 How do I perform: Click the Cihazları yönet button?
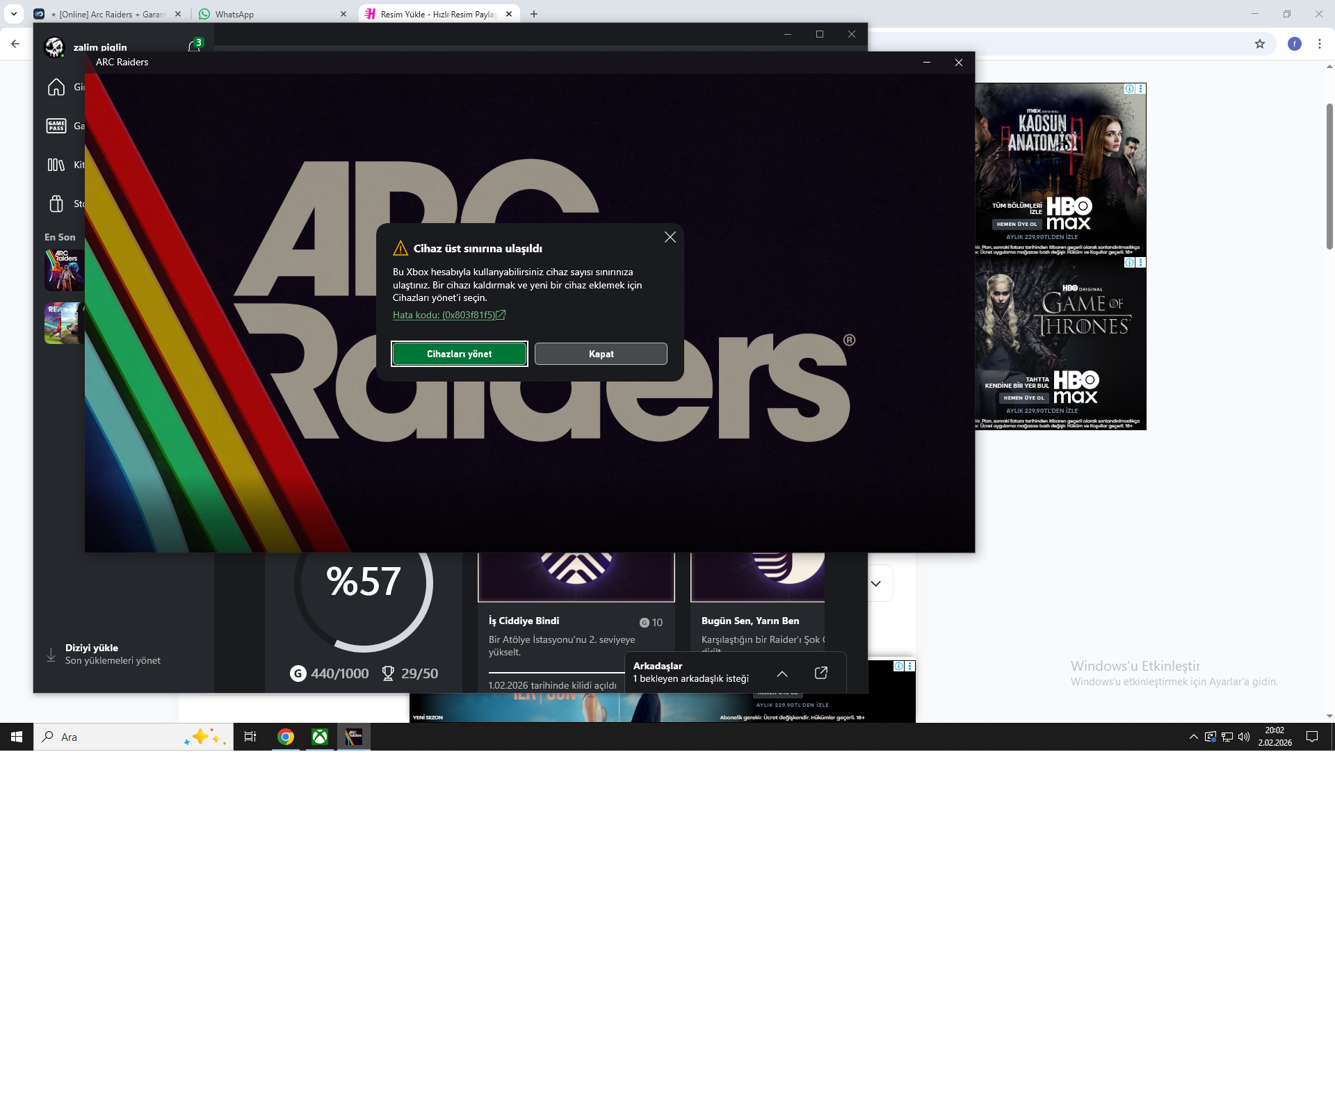(x=459, y=354)
